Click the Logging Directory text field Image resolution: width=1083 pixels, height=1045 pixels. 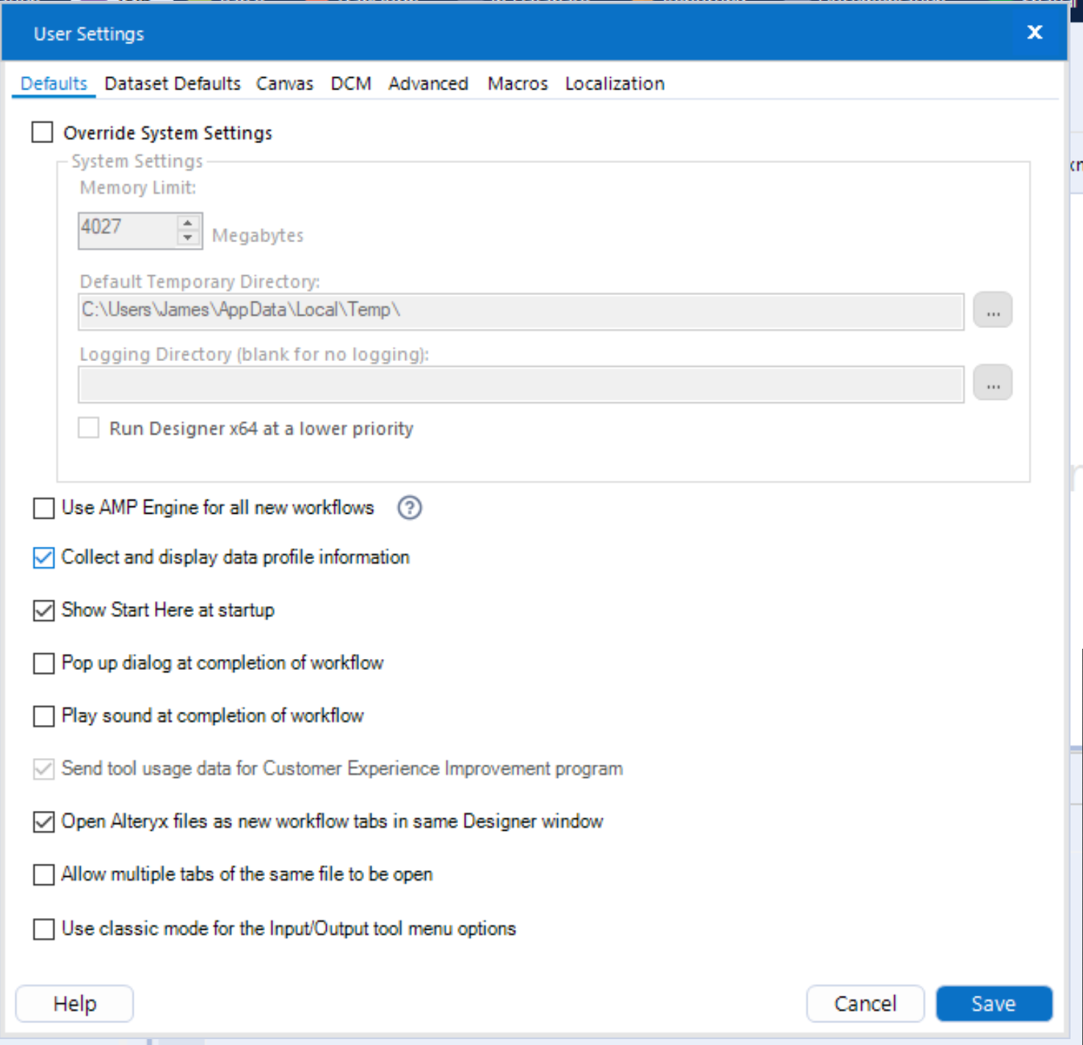[x=521, y=385]
